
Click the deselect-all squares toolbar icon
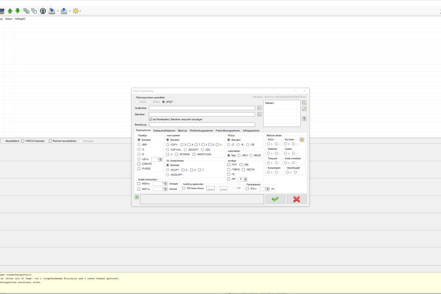(34, 11)
